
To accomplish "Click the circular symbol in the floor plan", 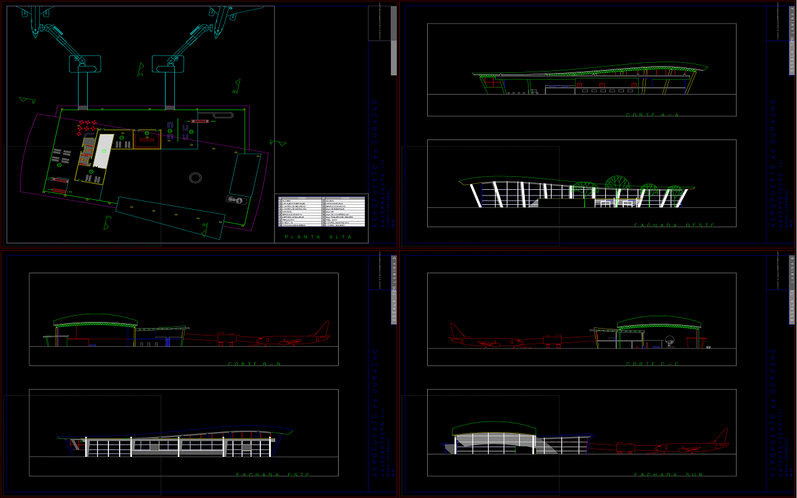I will pyautogui.click(x=196, y=178).
